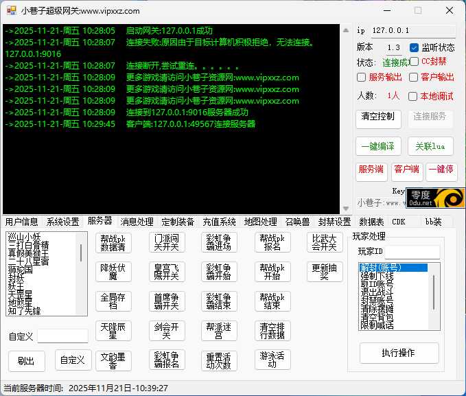This screenshot has width=466, height=396.
Task: Click the 一键停 button
Action: pos(441,172)
